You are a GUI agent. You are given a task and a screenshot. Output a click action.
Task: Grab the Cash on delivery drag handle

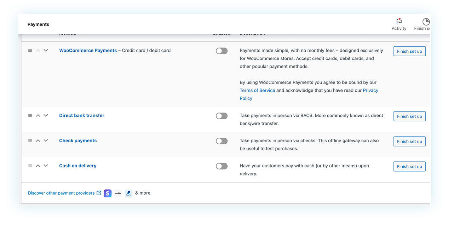(30, 166)
